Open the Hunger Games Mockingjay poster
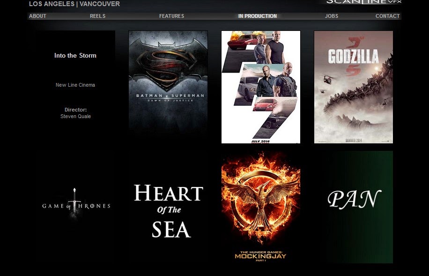 261,207
